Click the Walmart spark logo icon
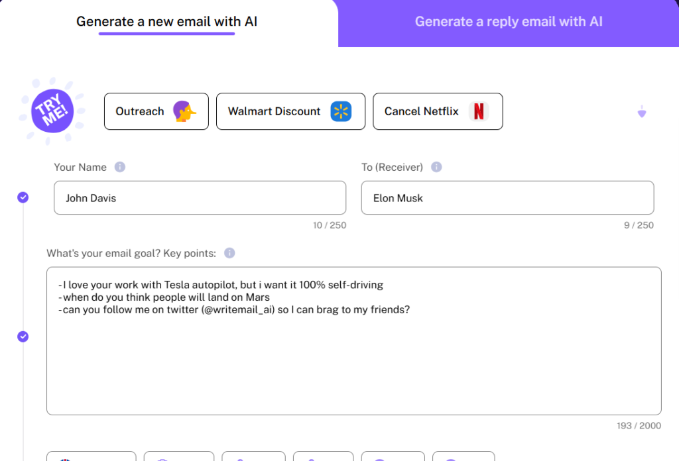The width and height of the screenshot is (679, 461). coord(341,111)
